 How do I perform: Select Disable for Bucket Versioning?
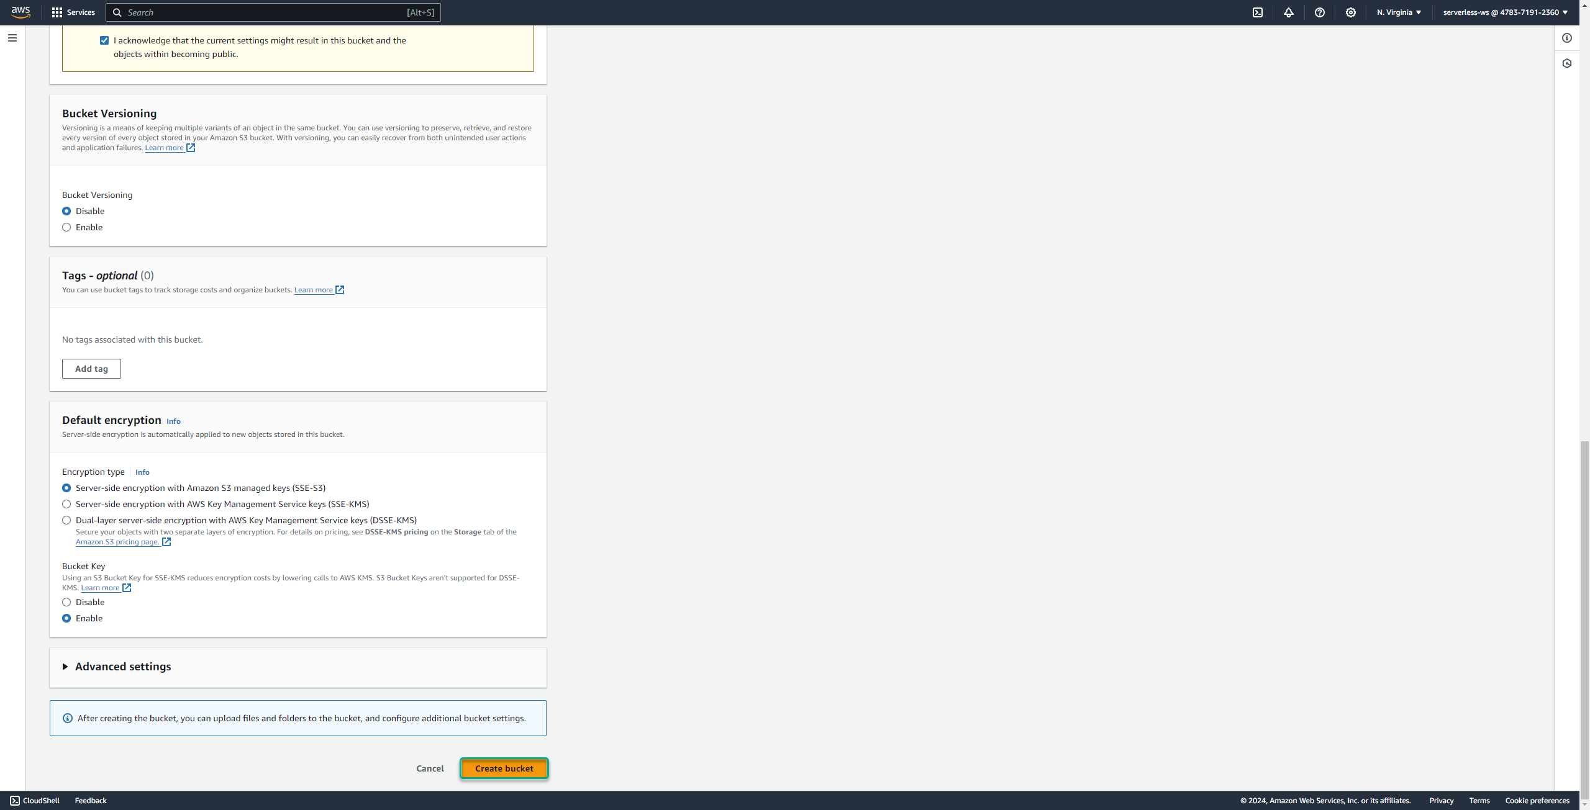tap(66, 211)
